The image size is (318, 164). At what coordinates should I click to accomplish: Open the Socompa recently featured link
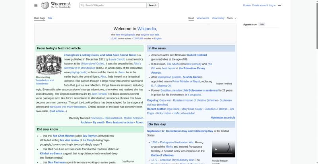pos(97,118)
